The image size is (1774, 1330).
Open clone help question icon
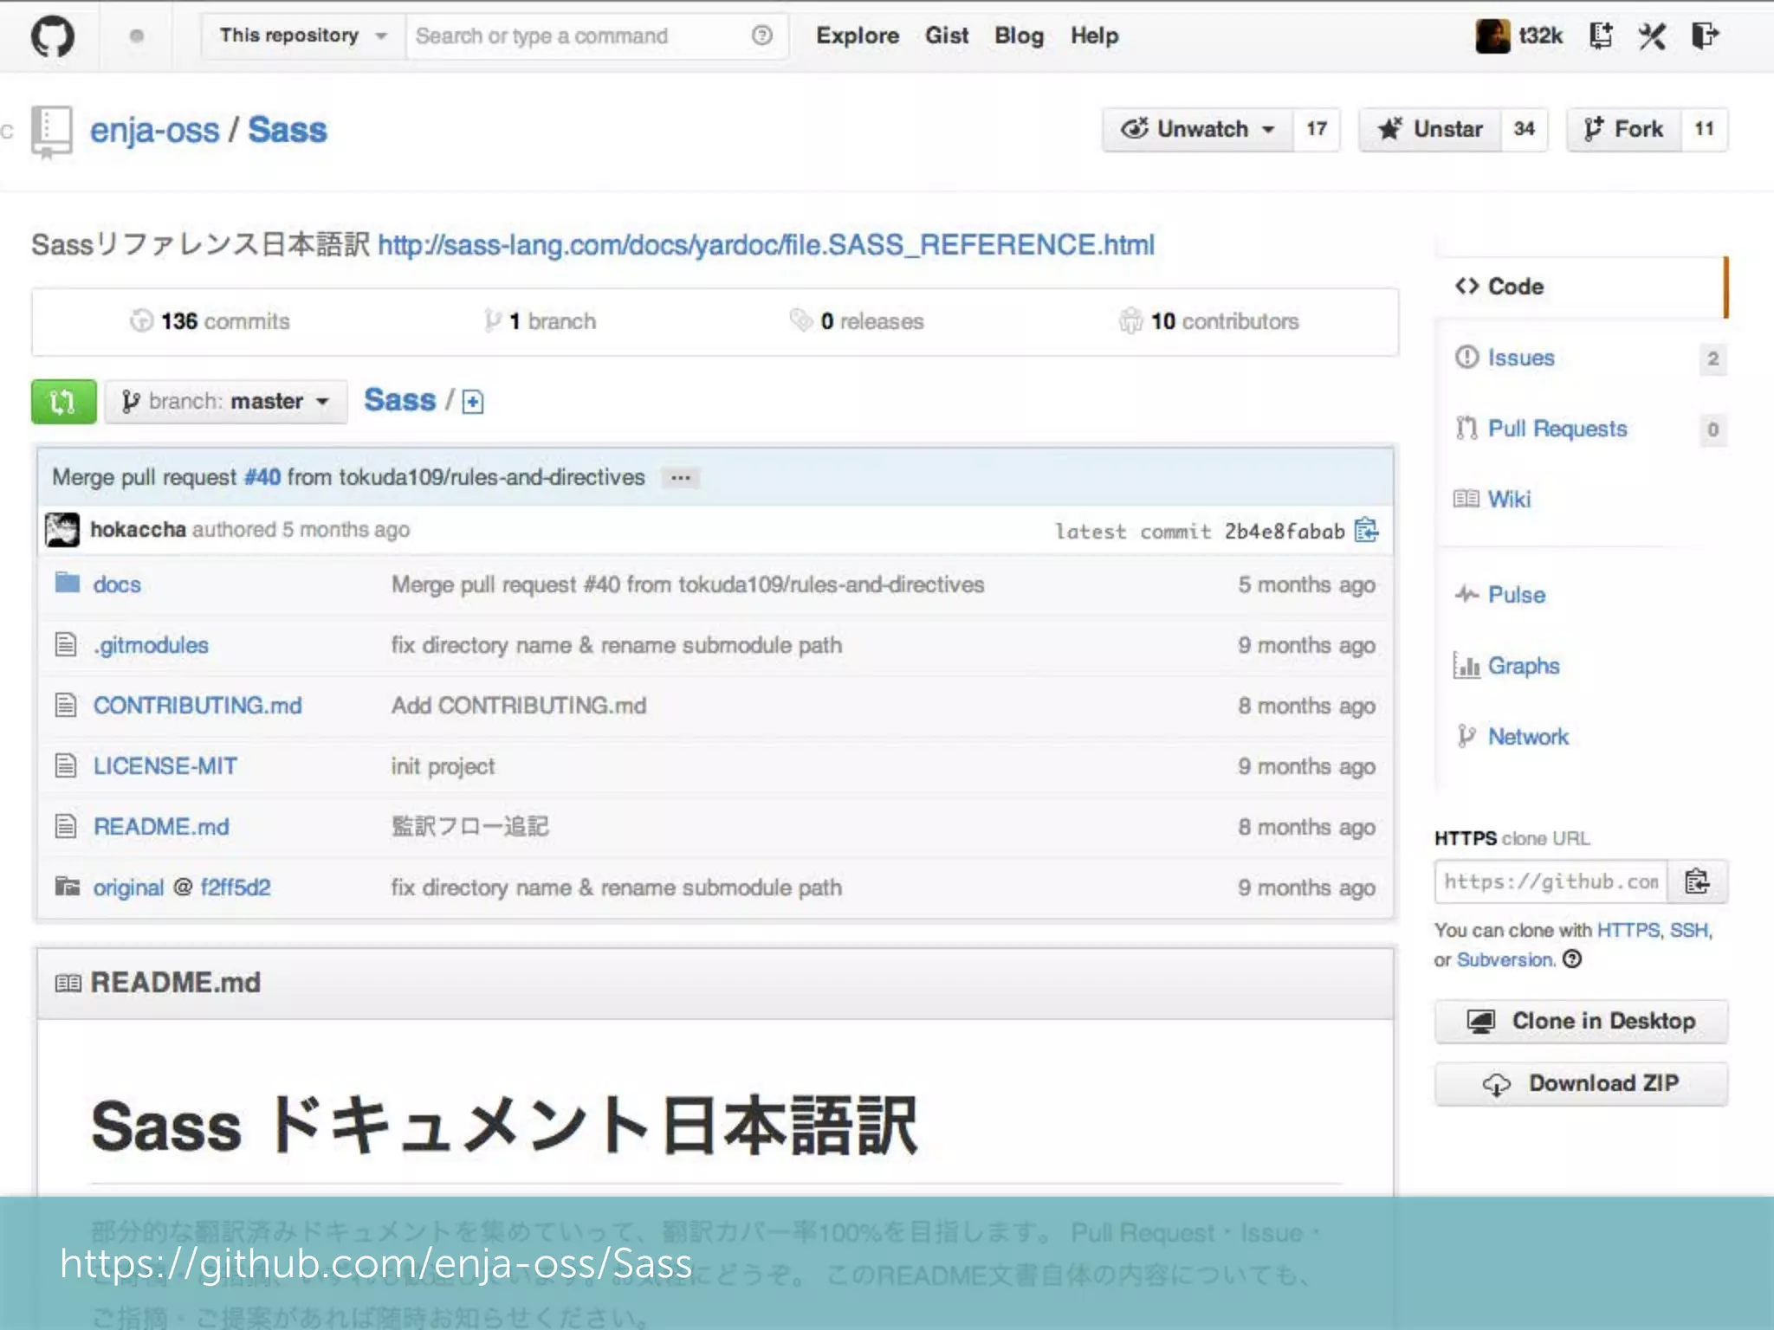coord(1572,959)
